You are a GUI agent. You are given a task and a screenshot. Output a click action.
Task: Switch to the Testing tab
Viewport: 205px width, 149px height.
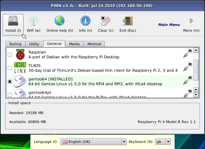(x=15, y=44)
